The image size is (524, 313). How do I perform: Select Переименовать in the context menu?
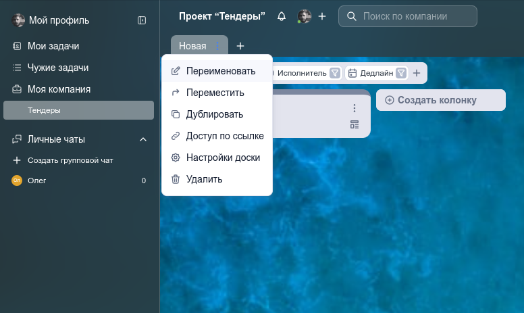pyautogui.click(x=217, y=71)
